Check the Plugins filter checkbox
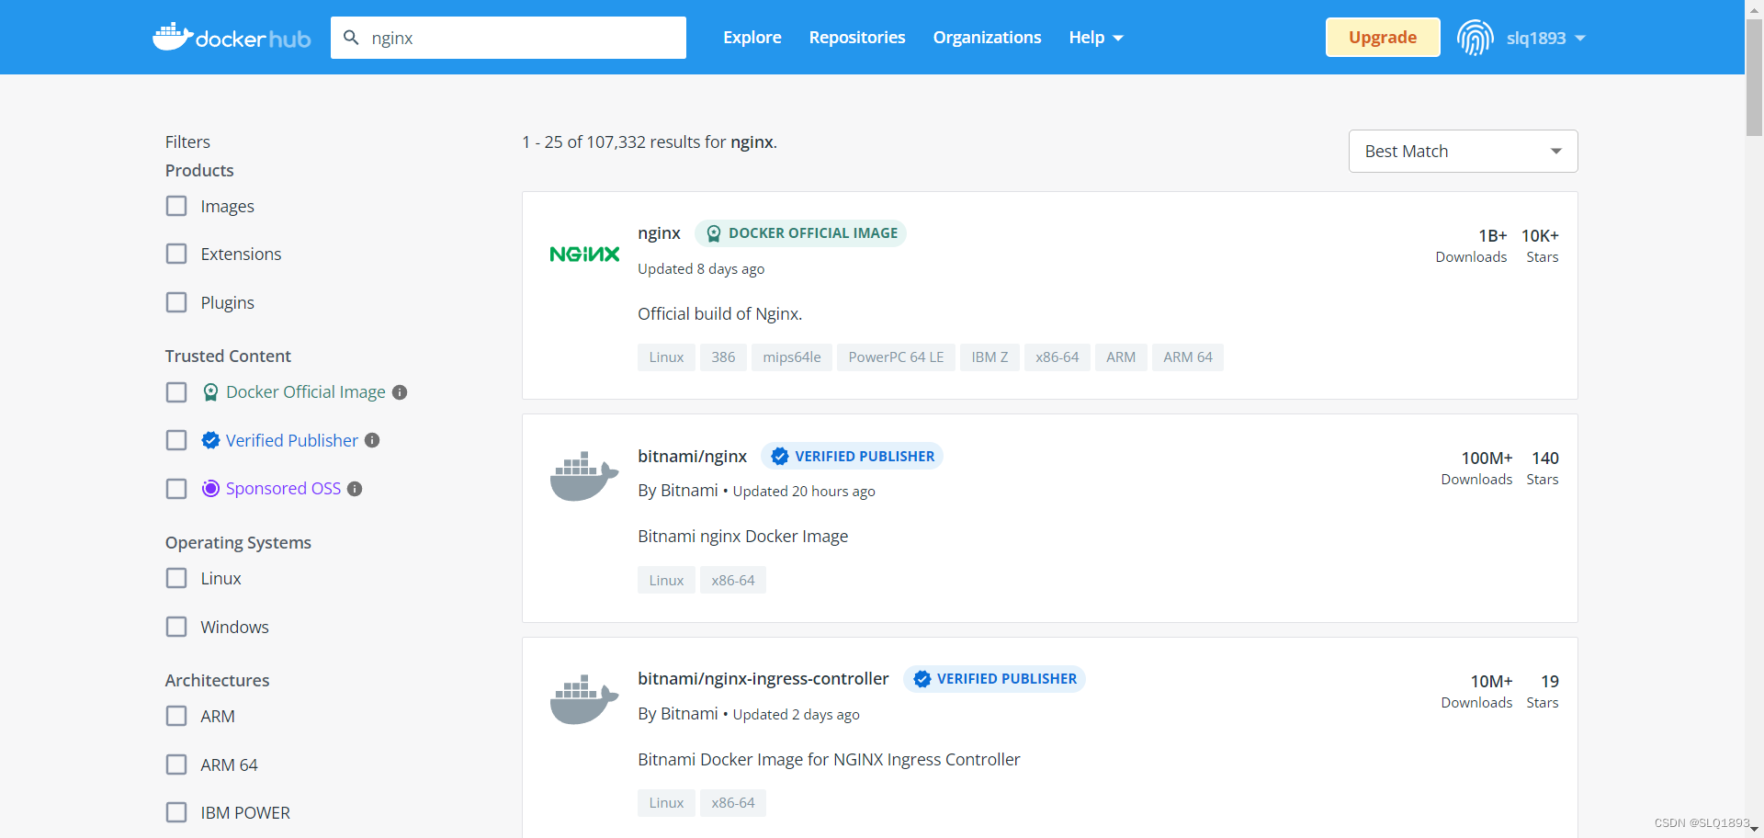 click(x=176, y=302)
